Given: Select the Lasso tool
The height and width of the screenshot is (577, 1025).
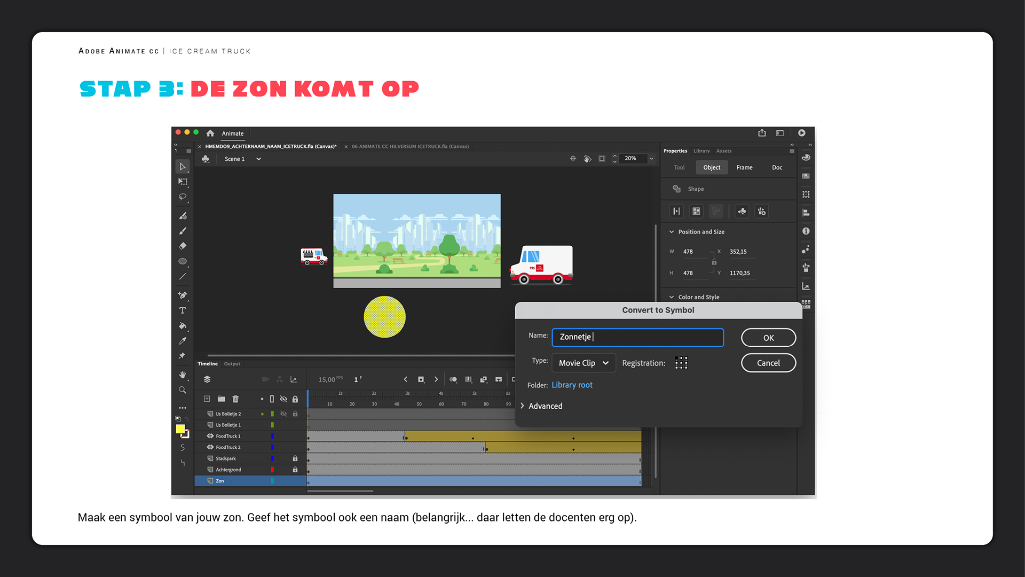Looking at the screenshot, I should [x=183, y=197].
